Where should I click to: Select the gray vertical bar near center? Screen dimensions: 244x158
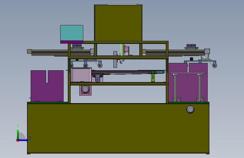pyautogui.click(x=115, y=60)
